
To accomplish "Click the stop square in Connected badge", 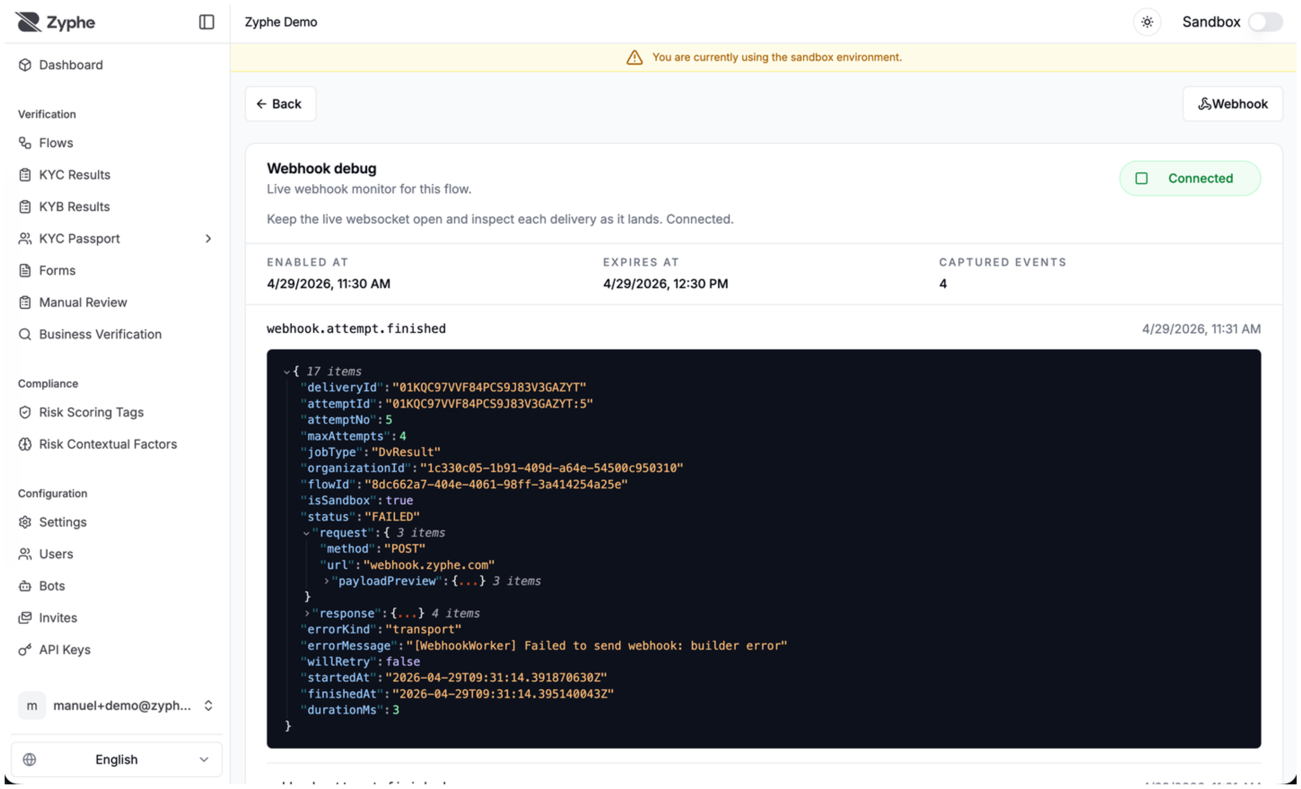I will pos(1141,178).
